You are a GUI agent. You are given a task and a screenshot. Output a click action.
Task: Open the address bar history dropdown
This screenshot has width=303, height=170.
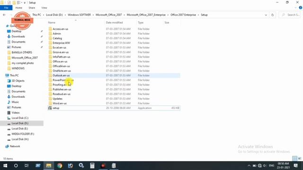[x=266, y=15]
